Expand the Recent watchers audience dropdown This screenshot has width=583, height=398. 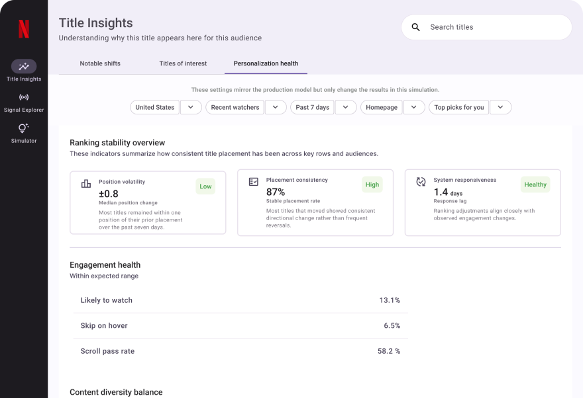coord(276,107)
